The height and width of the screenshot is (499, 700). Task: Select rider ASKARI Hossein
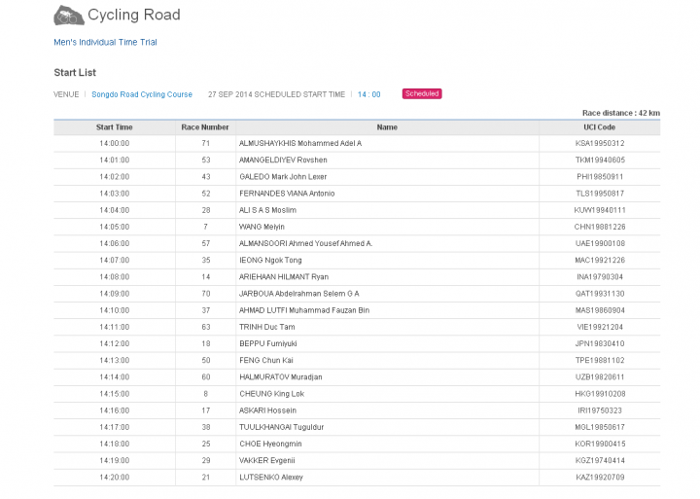coord(267,410)
